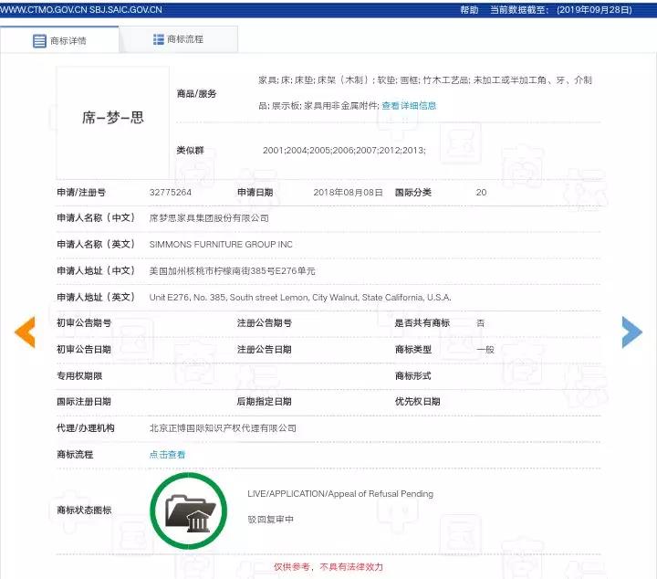The height and width of the screenshot is (579, 657).
Task: Click the WWW.CTMO.GOV.CN site address
Action: pyautogui.click(x=43, y=9)
